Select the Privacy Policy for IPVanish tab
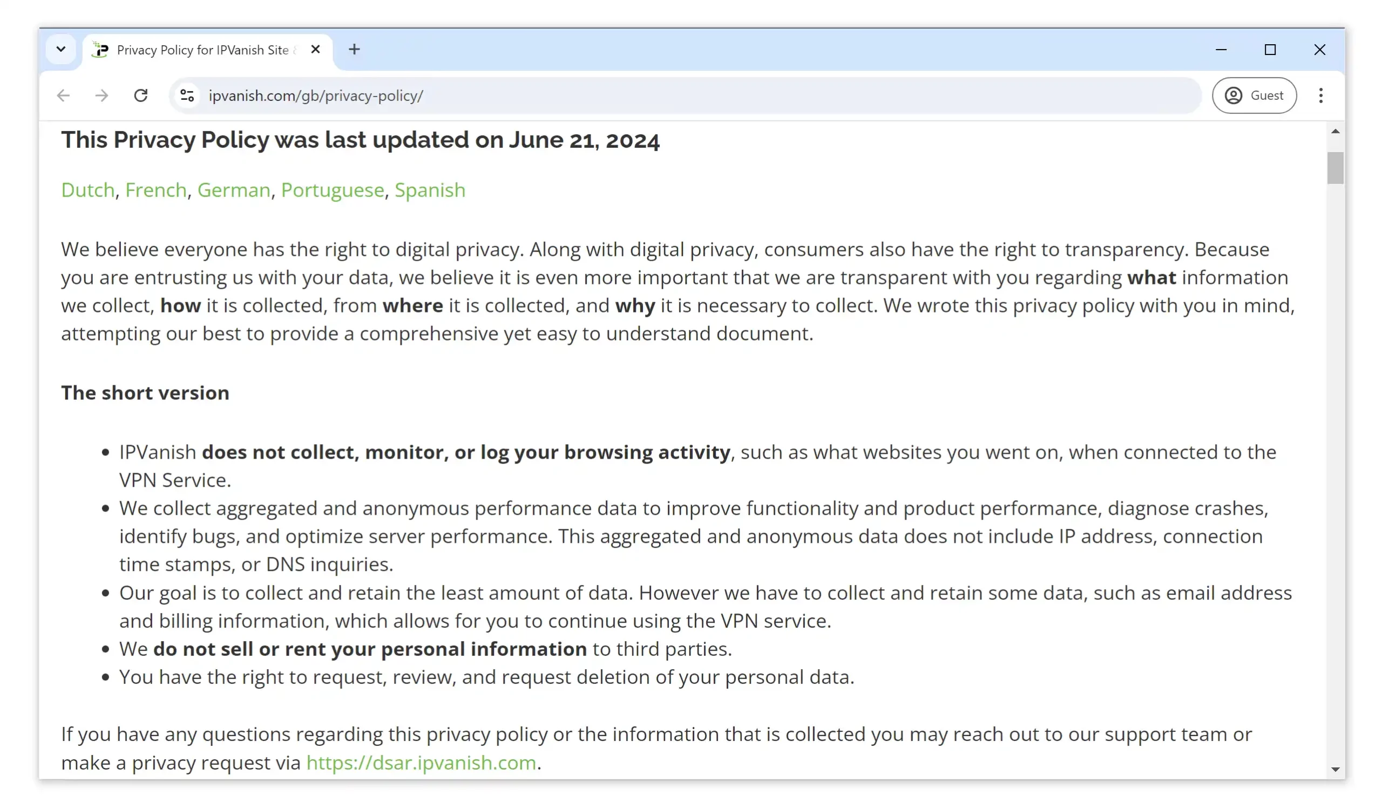The width and height of the screenshot is (1382, 810). pyautogui.click(x=207, y=50)
